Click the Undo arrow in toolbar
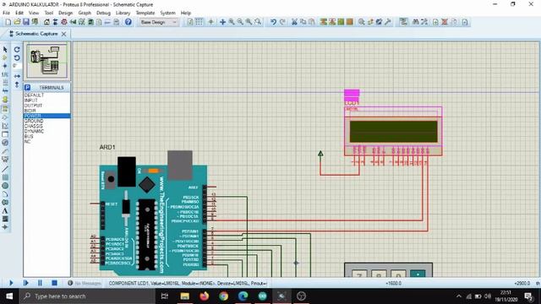The width and height of the screenshot is (541, 304). 273,22
